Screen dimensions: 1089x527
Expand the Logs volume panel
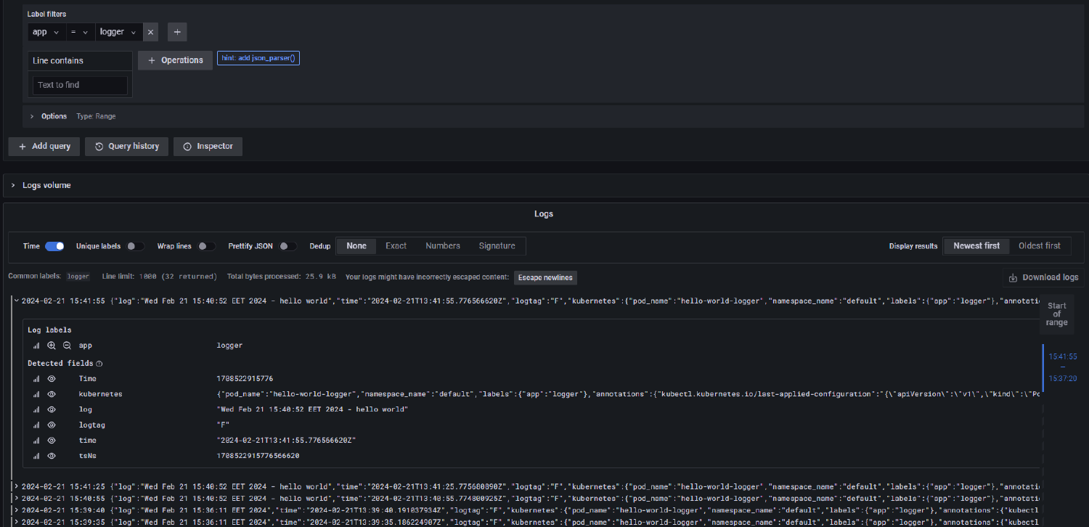coord(13,185)
